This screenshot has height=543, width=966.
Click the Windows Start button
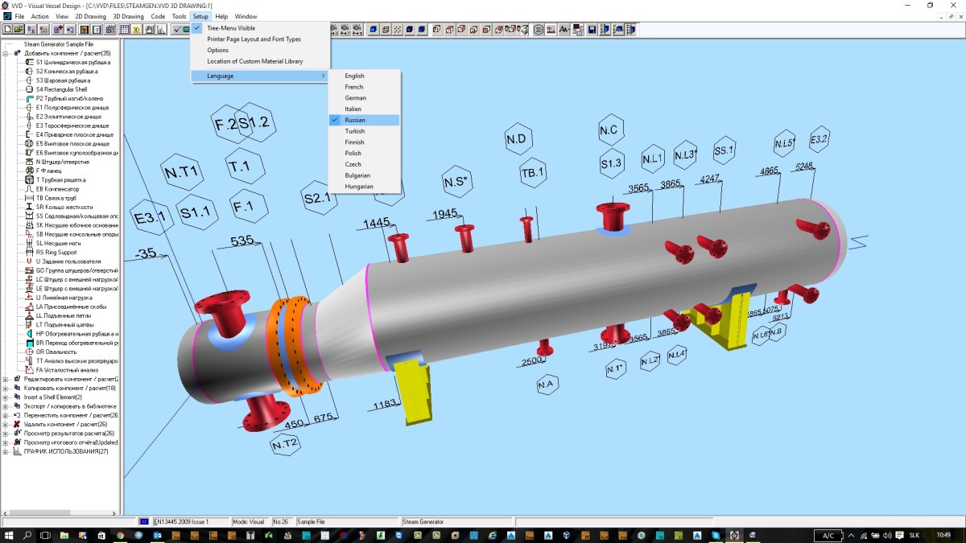9,535
